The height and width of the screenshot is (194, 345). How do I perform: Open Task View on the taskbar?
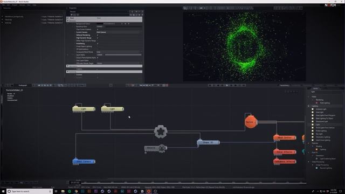click(x=56, y=191)
